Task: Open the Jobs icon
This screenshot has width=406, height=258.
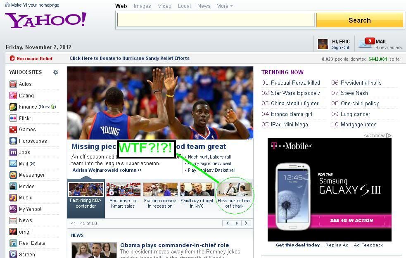Action: (13, 152)
